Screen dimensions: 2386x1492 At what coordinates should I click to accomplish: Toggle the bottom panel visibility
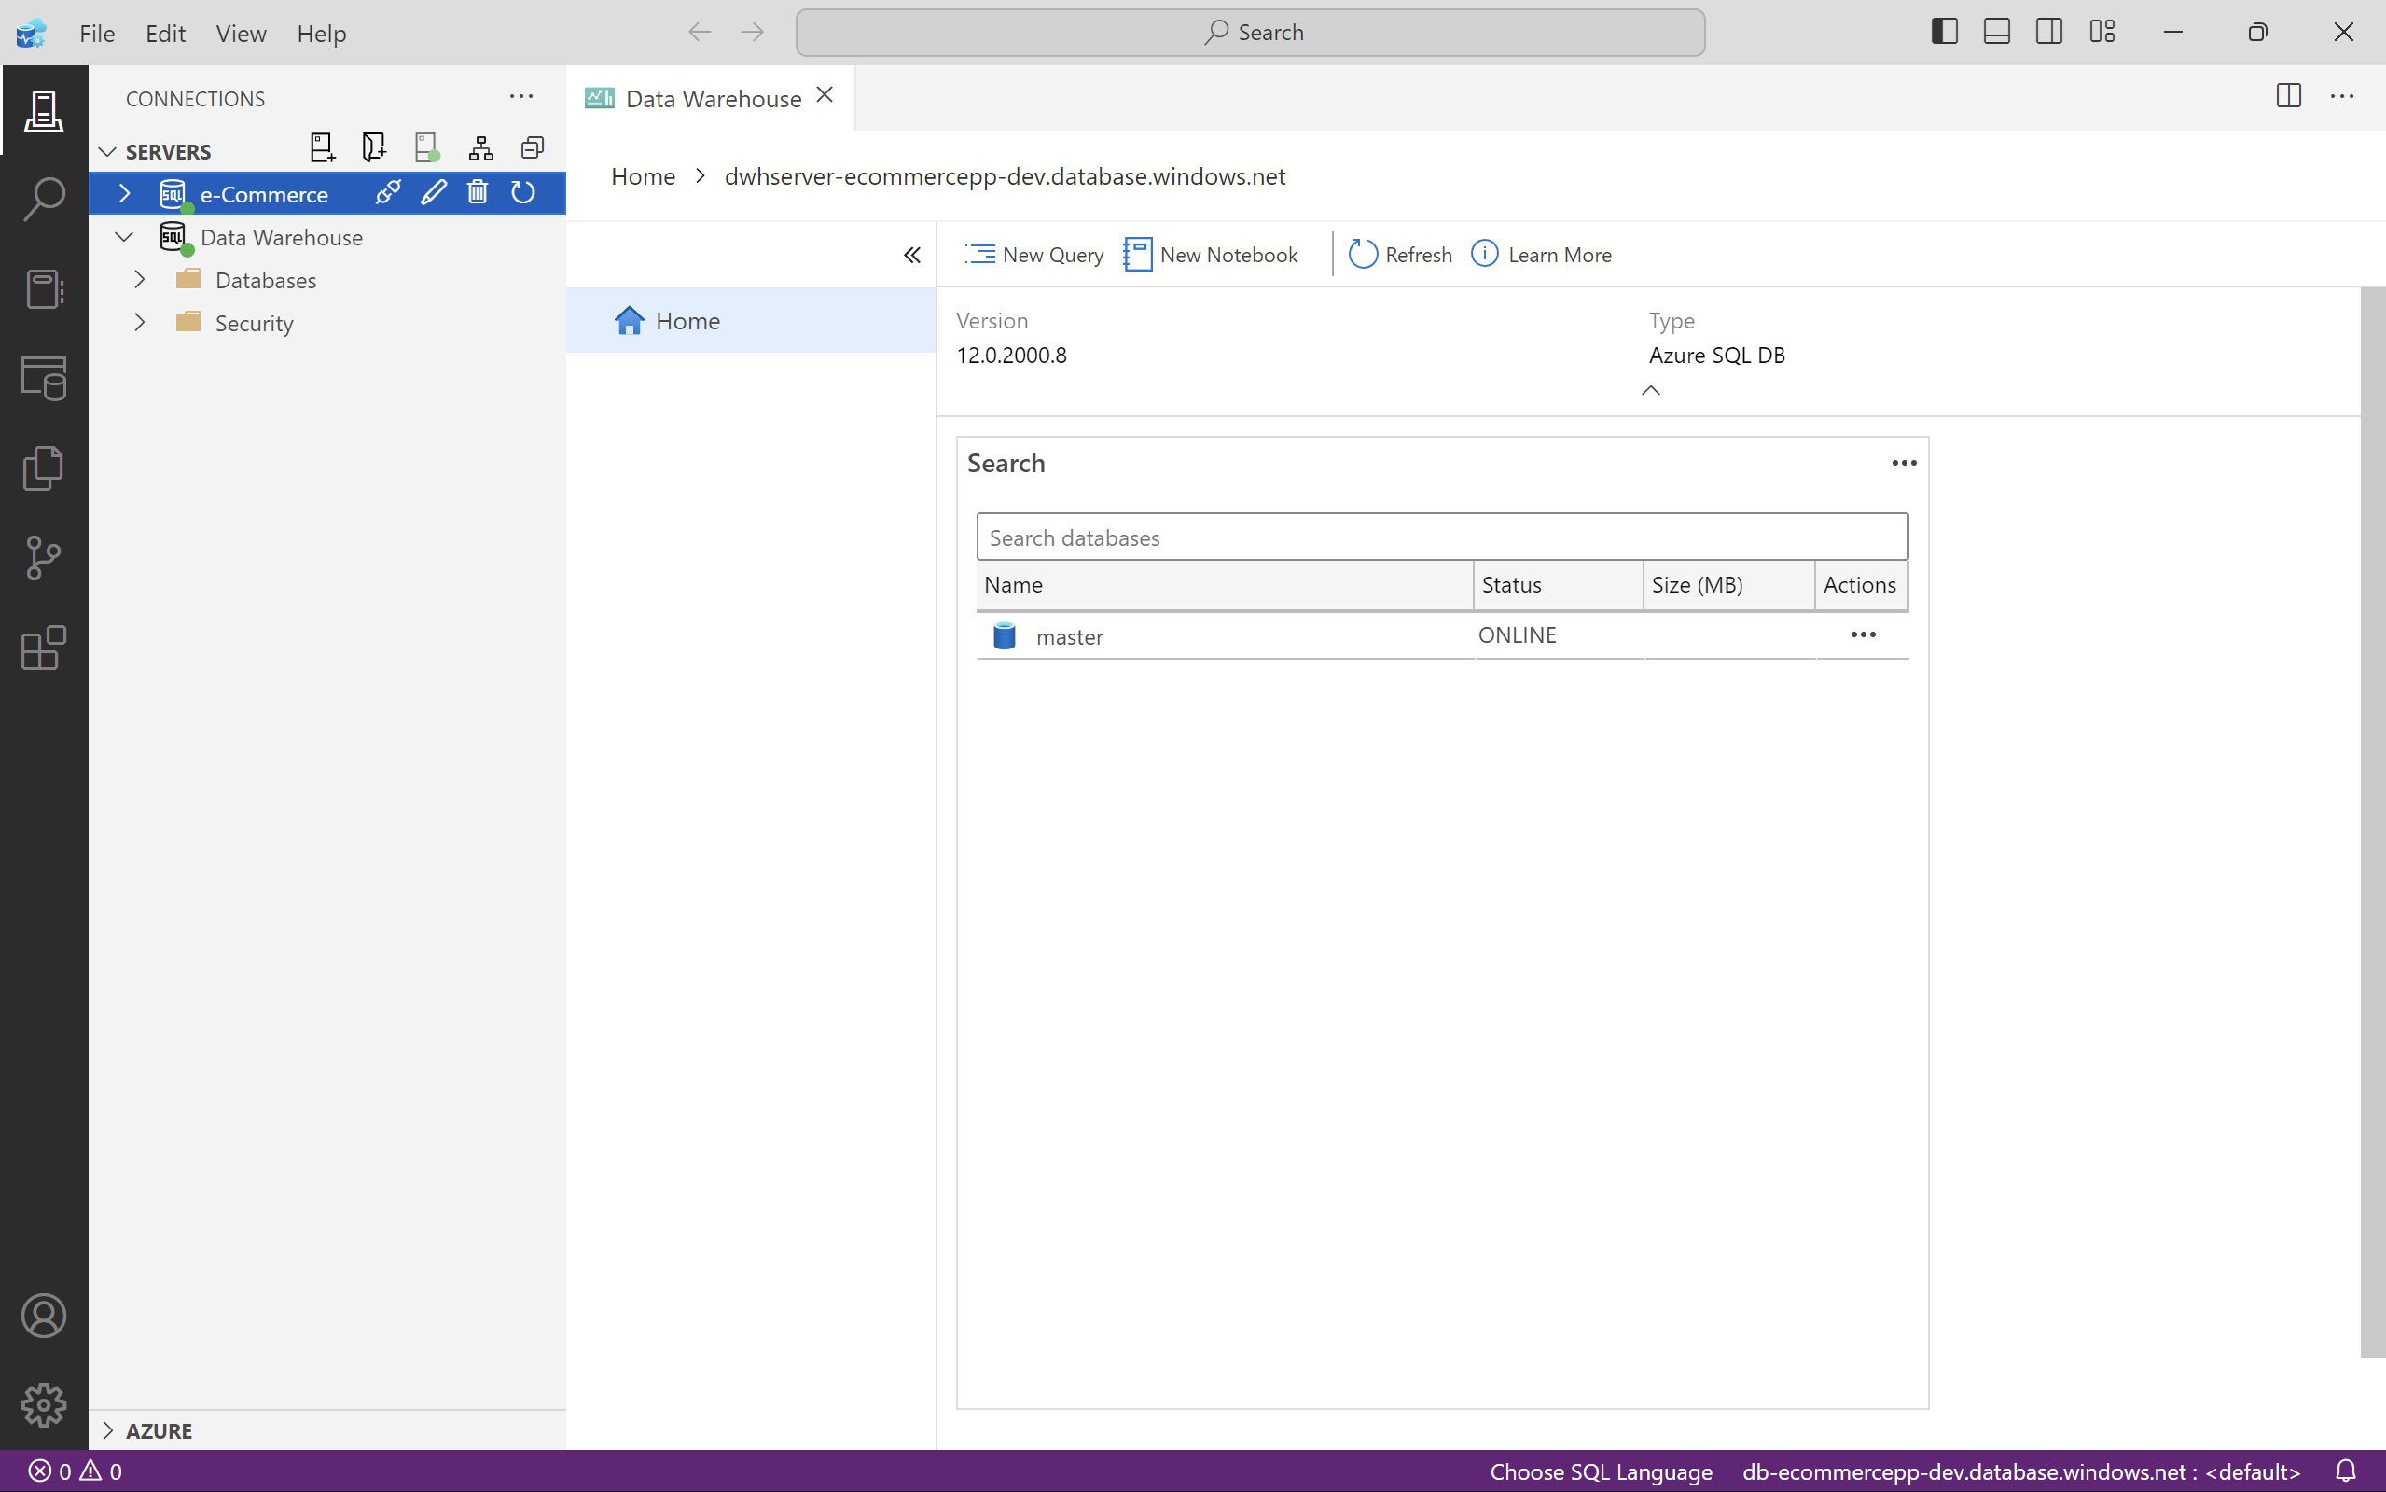tap(1995, 33)
